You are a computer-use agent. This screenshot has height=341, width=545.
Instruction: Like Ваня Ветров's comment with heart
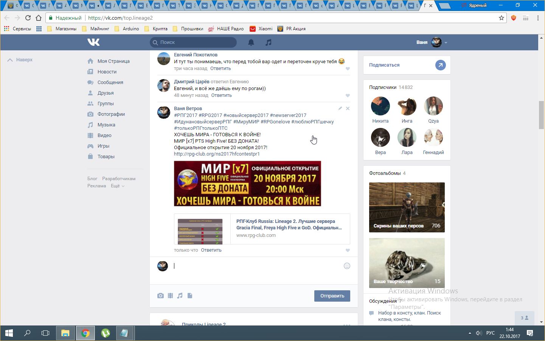[x=348, y=251]
